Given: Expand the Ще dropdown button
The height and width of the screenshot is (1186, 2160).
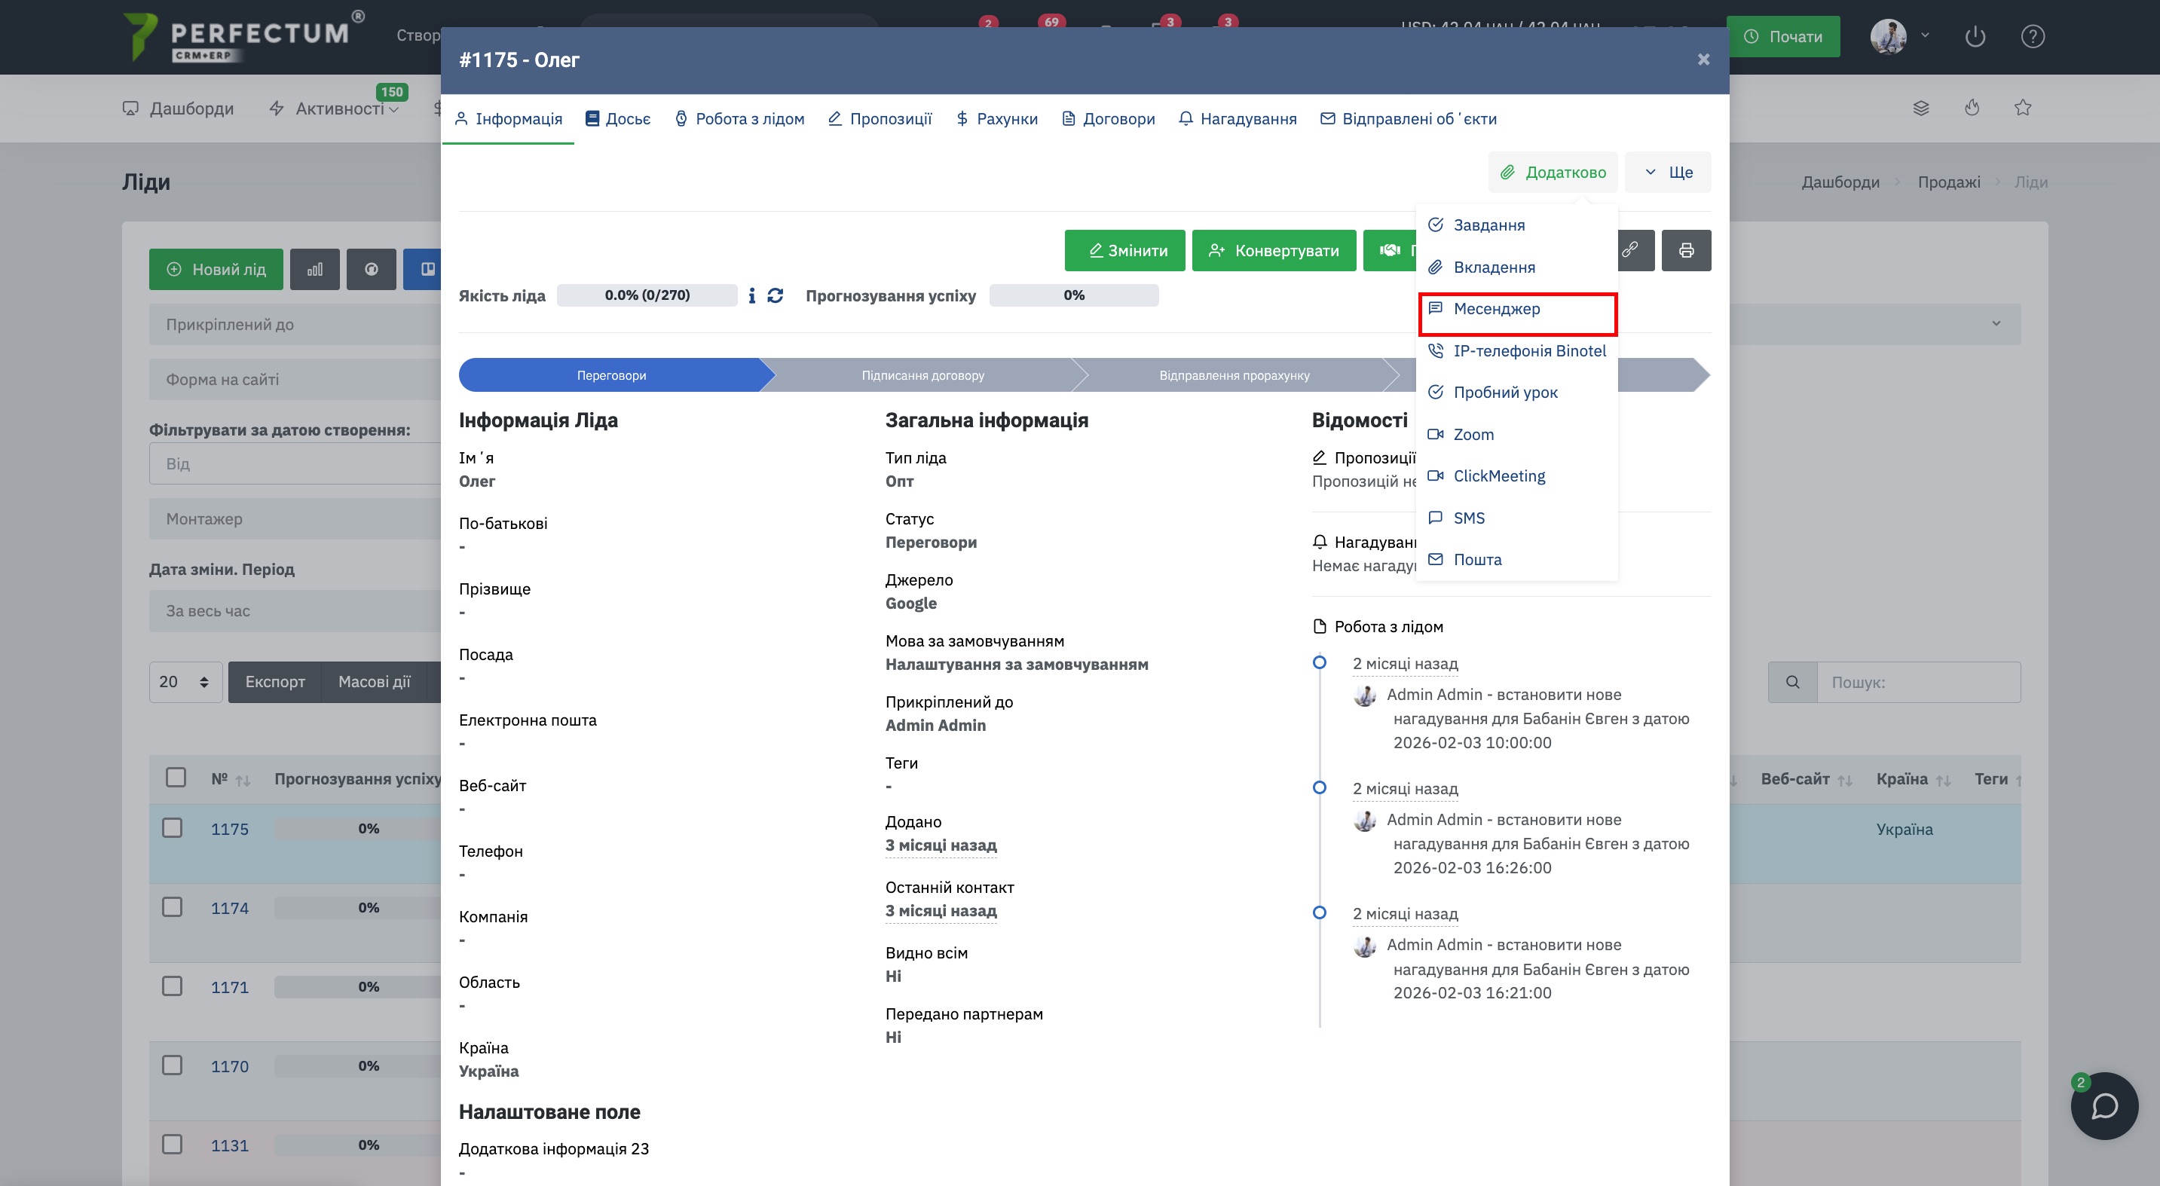Looking at the screenshot, I should [x=1668, y=172].
